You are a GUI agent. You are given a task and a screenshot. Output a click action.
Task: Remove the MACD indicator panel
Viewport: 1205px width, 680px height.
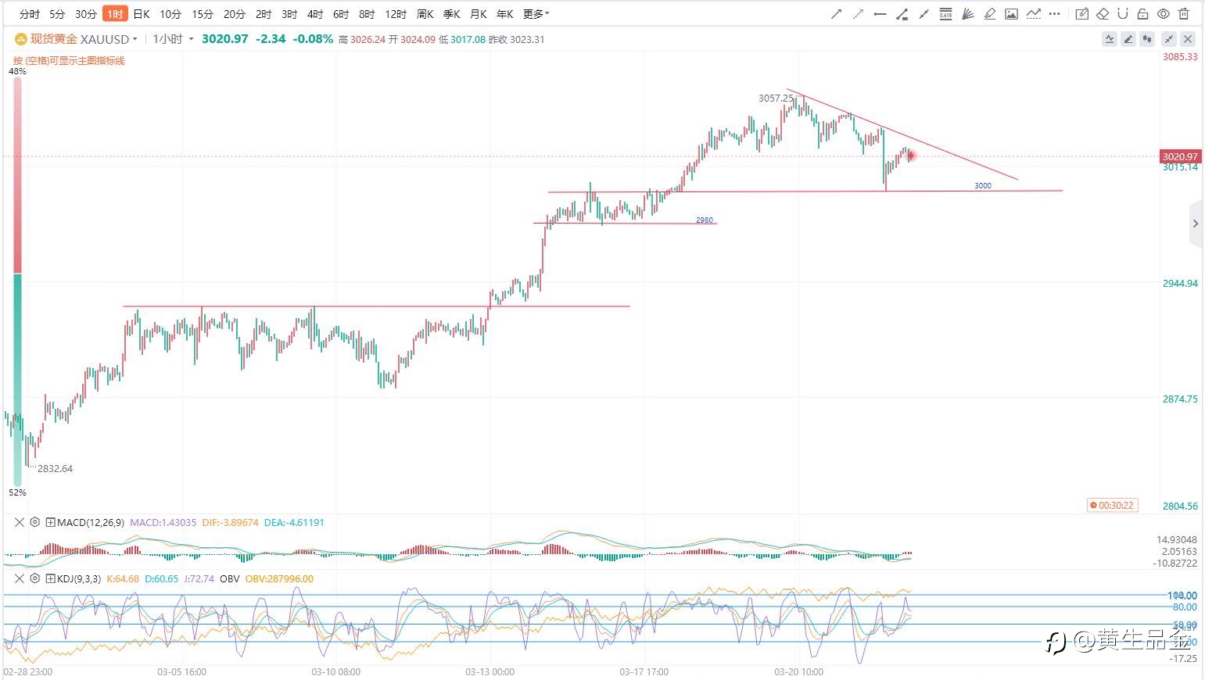pyautogui.click(x=20, y=522)
